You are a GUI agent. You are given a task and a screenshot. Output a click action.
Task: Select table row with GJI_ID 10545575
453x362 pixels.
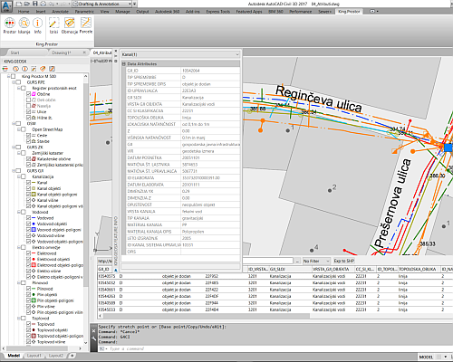pyautogui.click(x=275, y=276)
